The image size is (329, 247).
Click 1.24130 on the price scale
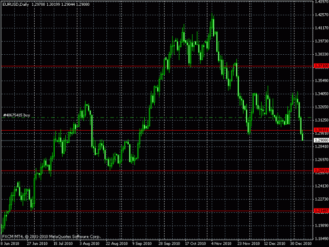[322, 186]
